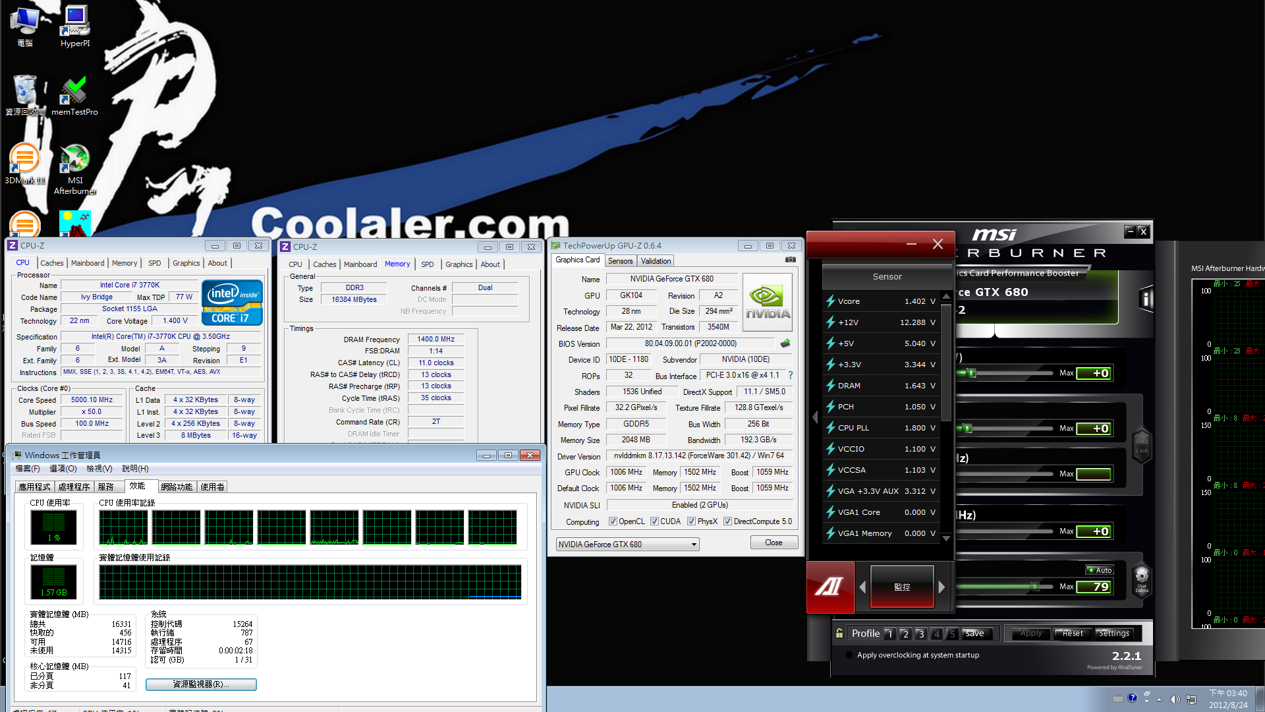This screenshot has height=712, width=1265.
Task: Click the fan speed value field 79
Action: (1094, 587)
